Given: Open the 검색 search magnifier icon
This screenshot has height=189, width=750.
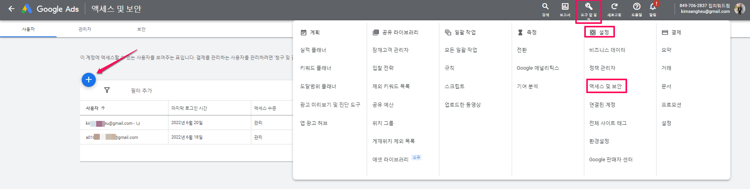Looking at the screenshot, I should pos(545,6).
